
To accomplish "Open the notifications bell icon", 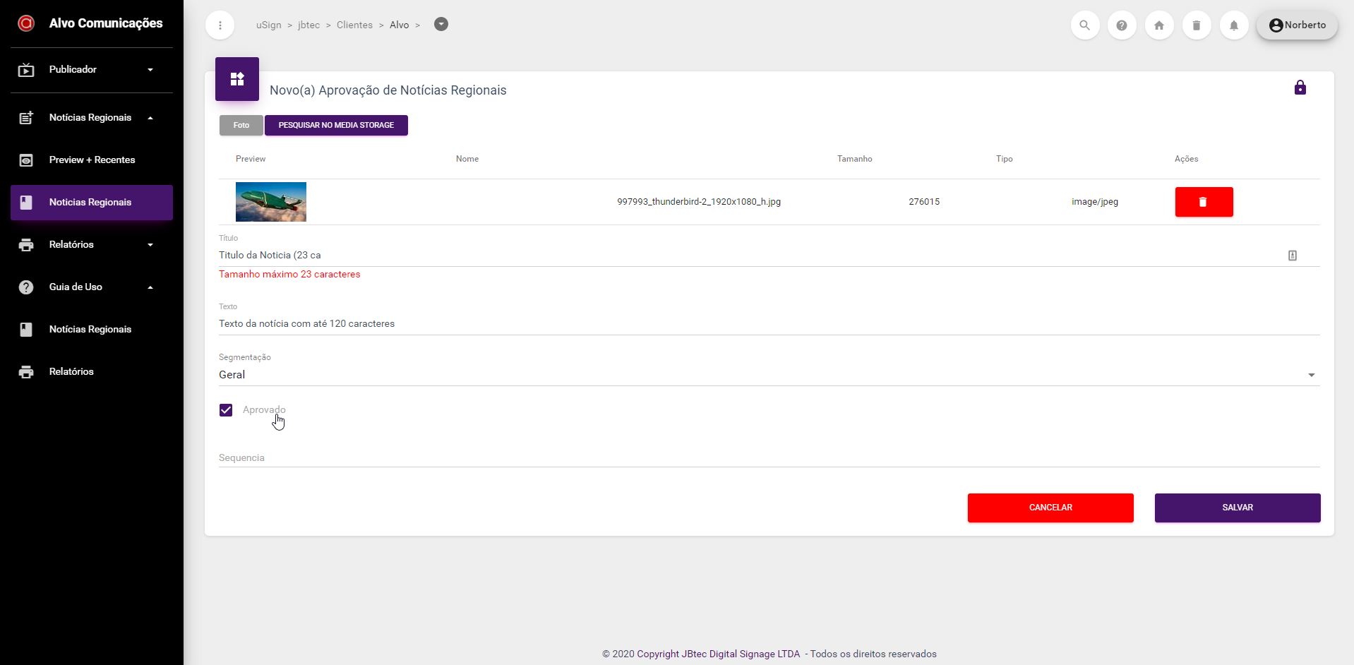I will point(1234,25).
